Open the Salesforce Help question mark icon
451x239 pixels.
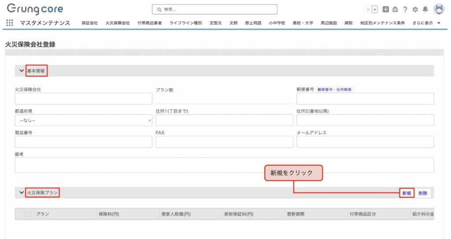405,9
